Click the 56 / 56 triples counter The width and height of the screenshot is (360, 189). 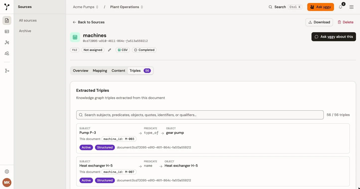pyautogui.click(x=338, y=115)
